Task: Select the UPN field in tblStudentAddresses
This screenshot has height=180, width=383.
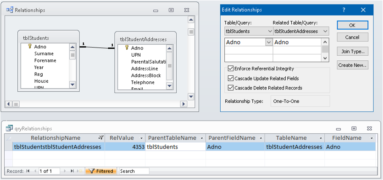Action: point(136,55)
